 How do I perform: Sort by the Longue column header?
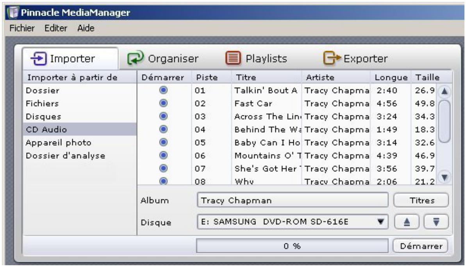point(391,77)
